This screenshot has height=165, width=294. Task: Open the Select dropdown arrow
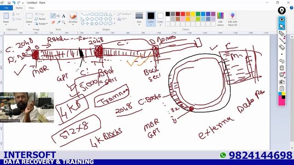point(29,25)
